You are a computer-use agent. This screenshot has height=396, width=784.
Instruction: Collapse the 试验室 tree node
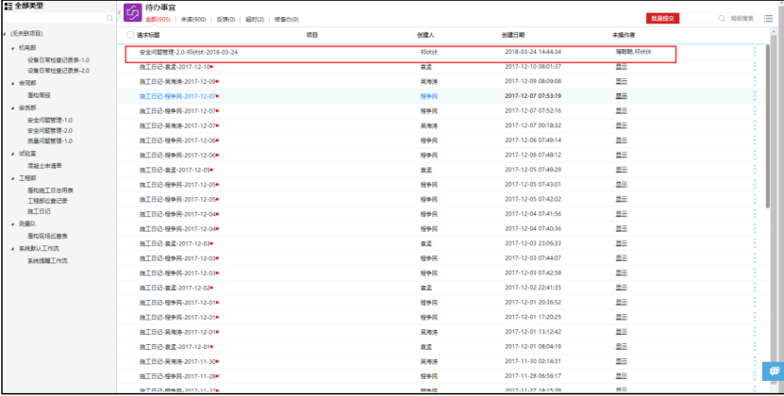point(13,154)
